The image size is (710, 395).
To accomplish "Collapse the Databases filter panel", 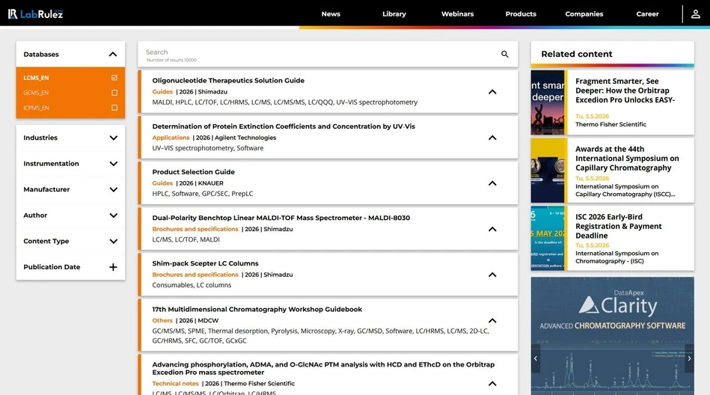I will (113, 55).
